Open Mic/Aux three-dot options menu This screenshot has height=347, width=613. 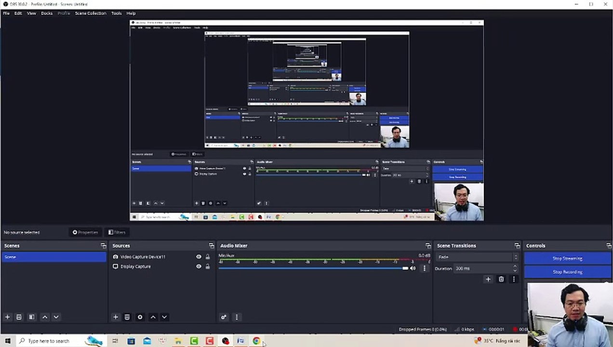coord(424,268)
